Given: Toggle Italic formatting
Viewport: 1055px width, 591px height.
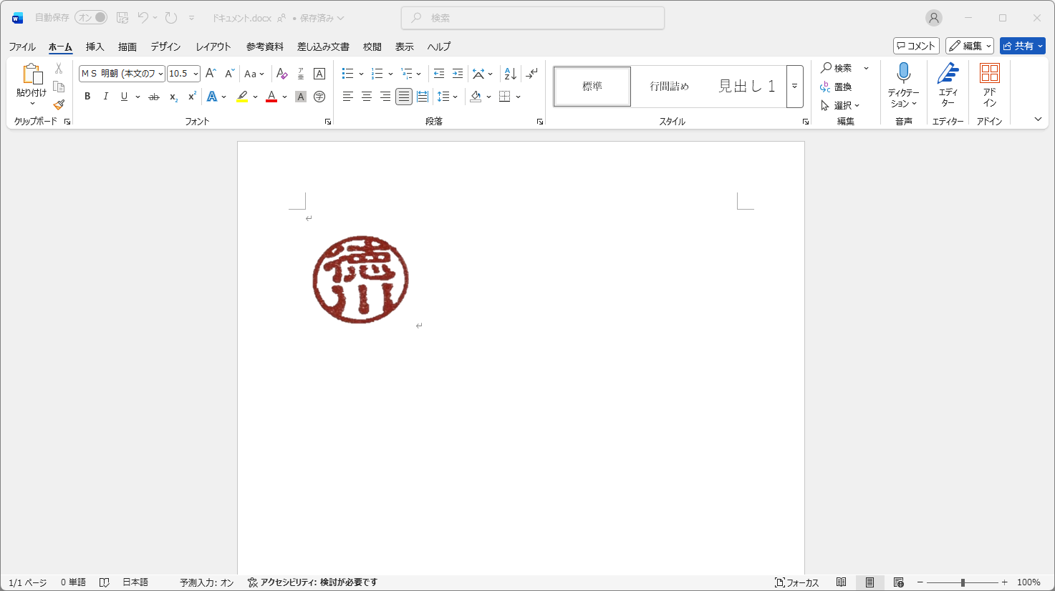Looking at the screenshot, I should point(106,97).
